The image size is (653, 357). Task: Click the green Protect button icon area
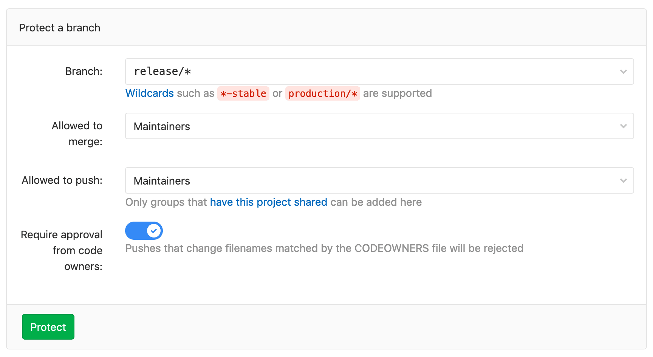[x=48, y=326]
